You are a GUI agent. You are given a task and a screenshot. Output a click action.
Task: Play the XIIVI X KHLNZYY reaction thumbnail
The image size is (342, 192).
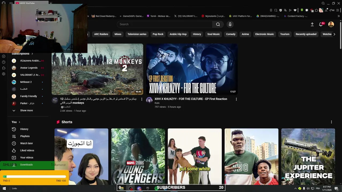[x=192, y=69]
